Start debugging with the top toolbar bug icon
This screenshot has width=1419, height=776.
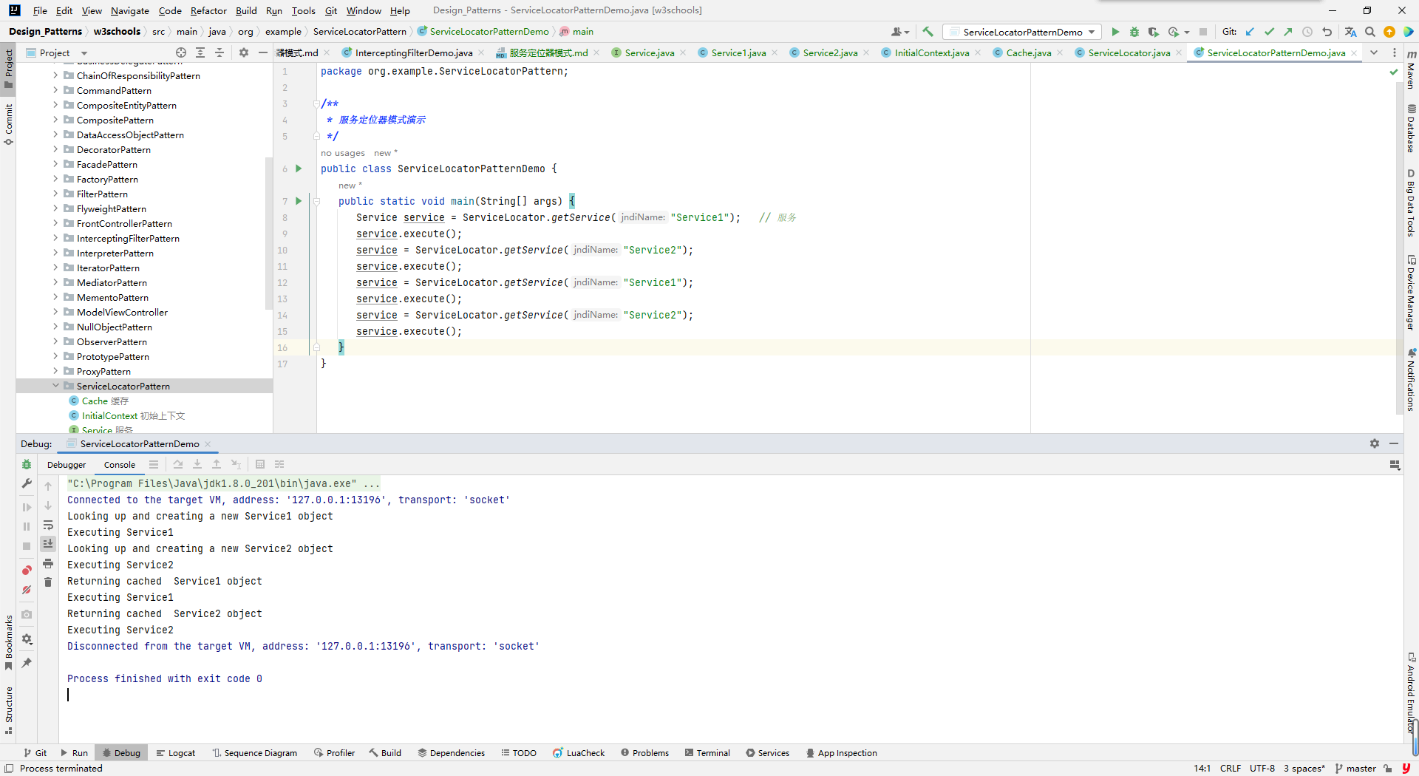pyautogui.click(x=1134, y=32)
